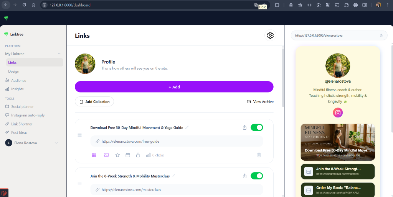The height and width of the screenshot is (197, 393).
Task: Edit title pencil for Yoga Guide link
Action: click(187, 127)
